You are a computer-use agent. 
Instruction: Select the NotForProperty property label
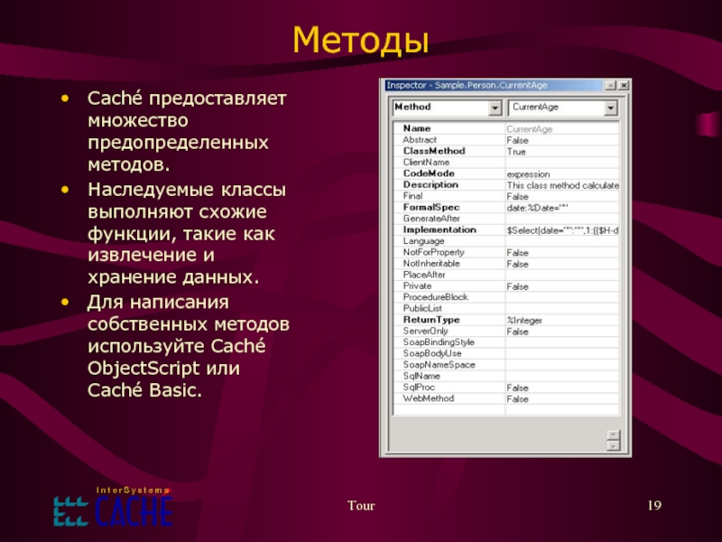[434, 252]
